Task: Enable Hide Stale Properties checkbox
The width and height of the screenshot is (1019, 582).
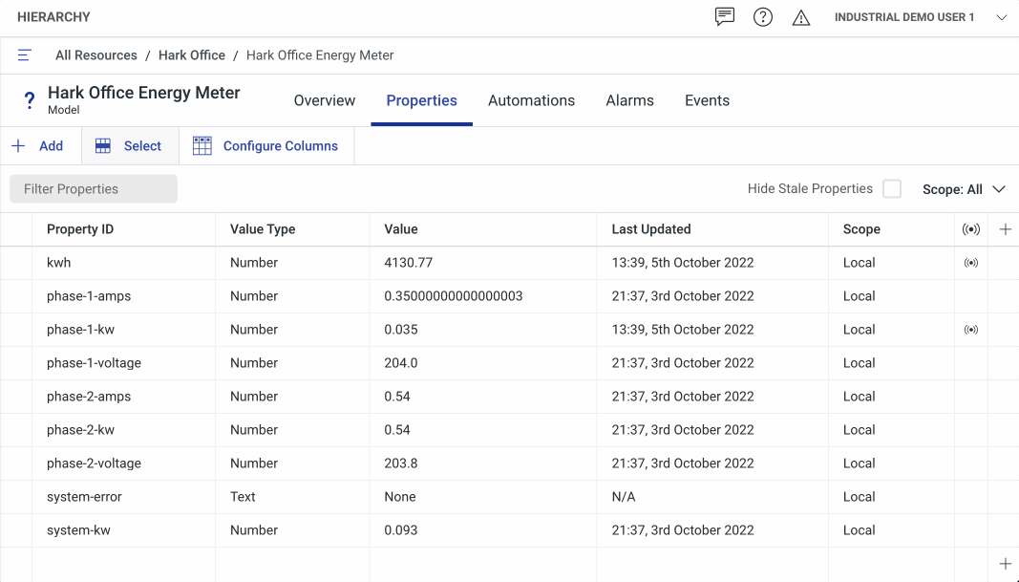Action: coord(892,188)
